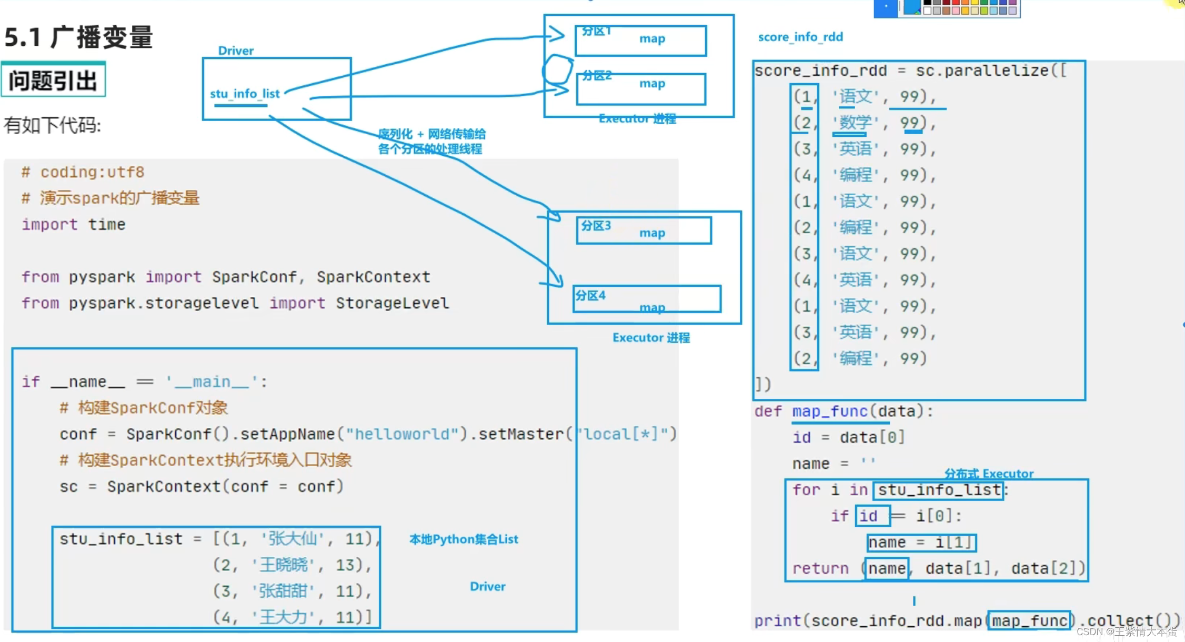Viewport: 1185px width, 642px height.
Task: Pick the lime green swatch
Action: (x=985, y=11)
